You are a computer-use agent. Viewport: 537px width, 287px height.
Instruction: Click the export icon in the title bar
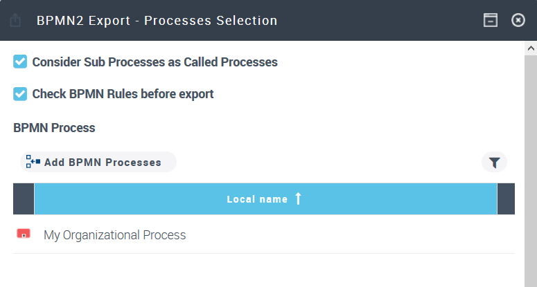pos(15,21)
